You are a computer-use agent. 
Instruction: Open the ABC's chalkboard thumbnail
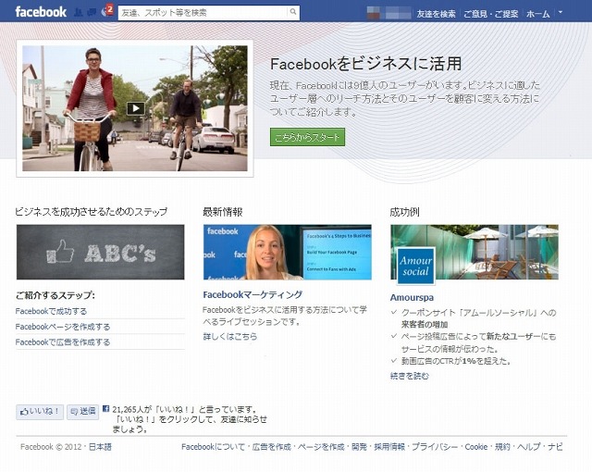pos(101,252)
